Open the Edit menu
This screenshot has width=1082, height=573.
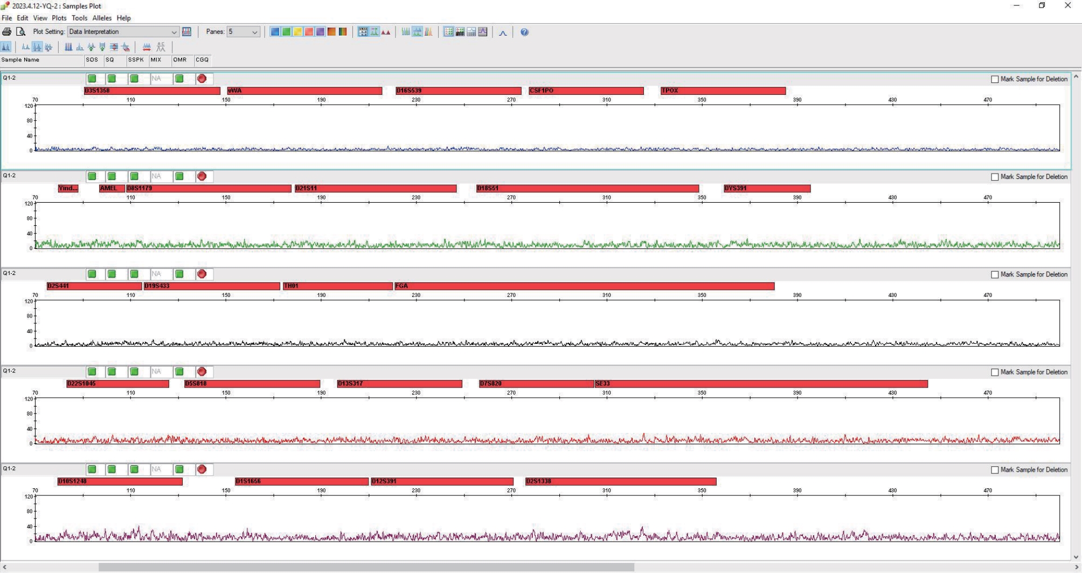[x=23, y=18]
